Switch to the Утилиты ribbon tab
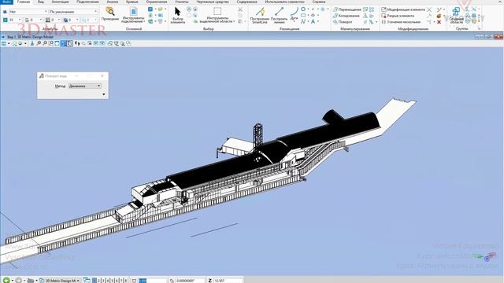The image size is (504, 283). pos(182,2)
